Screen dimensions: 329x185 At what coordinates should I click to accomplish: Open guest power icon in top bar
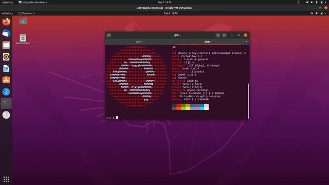pyautogui.click(x=321, y=13)
